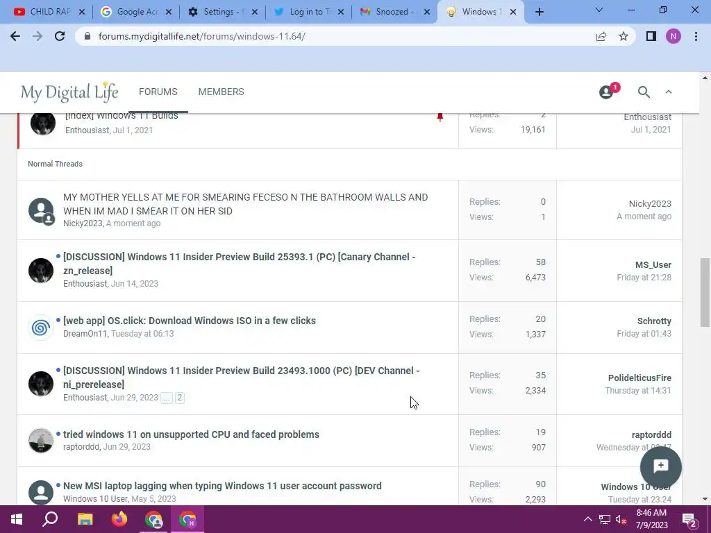Click Enthousiast avatar on Canary Channel thread
The width and height of the screenshot is (711, 533).
(x=41, y=271)
